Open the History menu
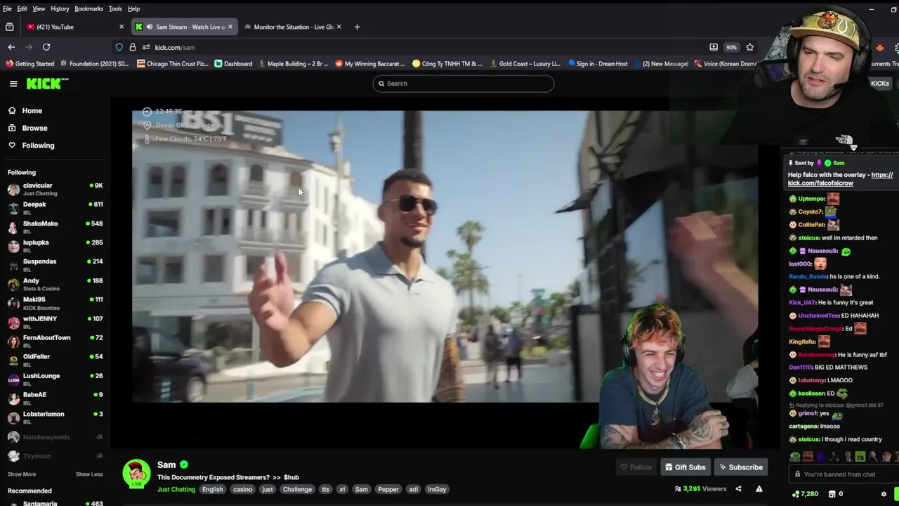Image resolution: width=899 pixels, height=506 pixels. coord(60,8)
